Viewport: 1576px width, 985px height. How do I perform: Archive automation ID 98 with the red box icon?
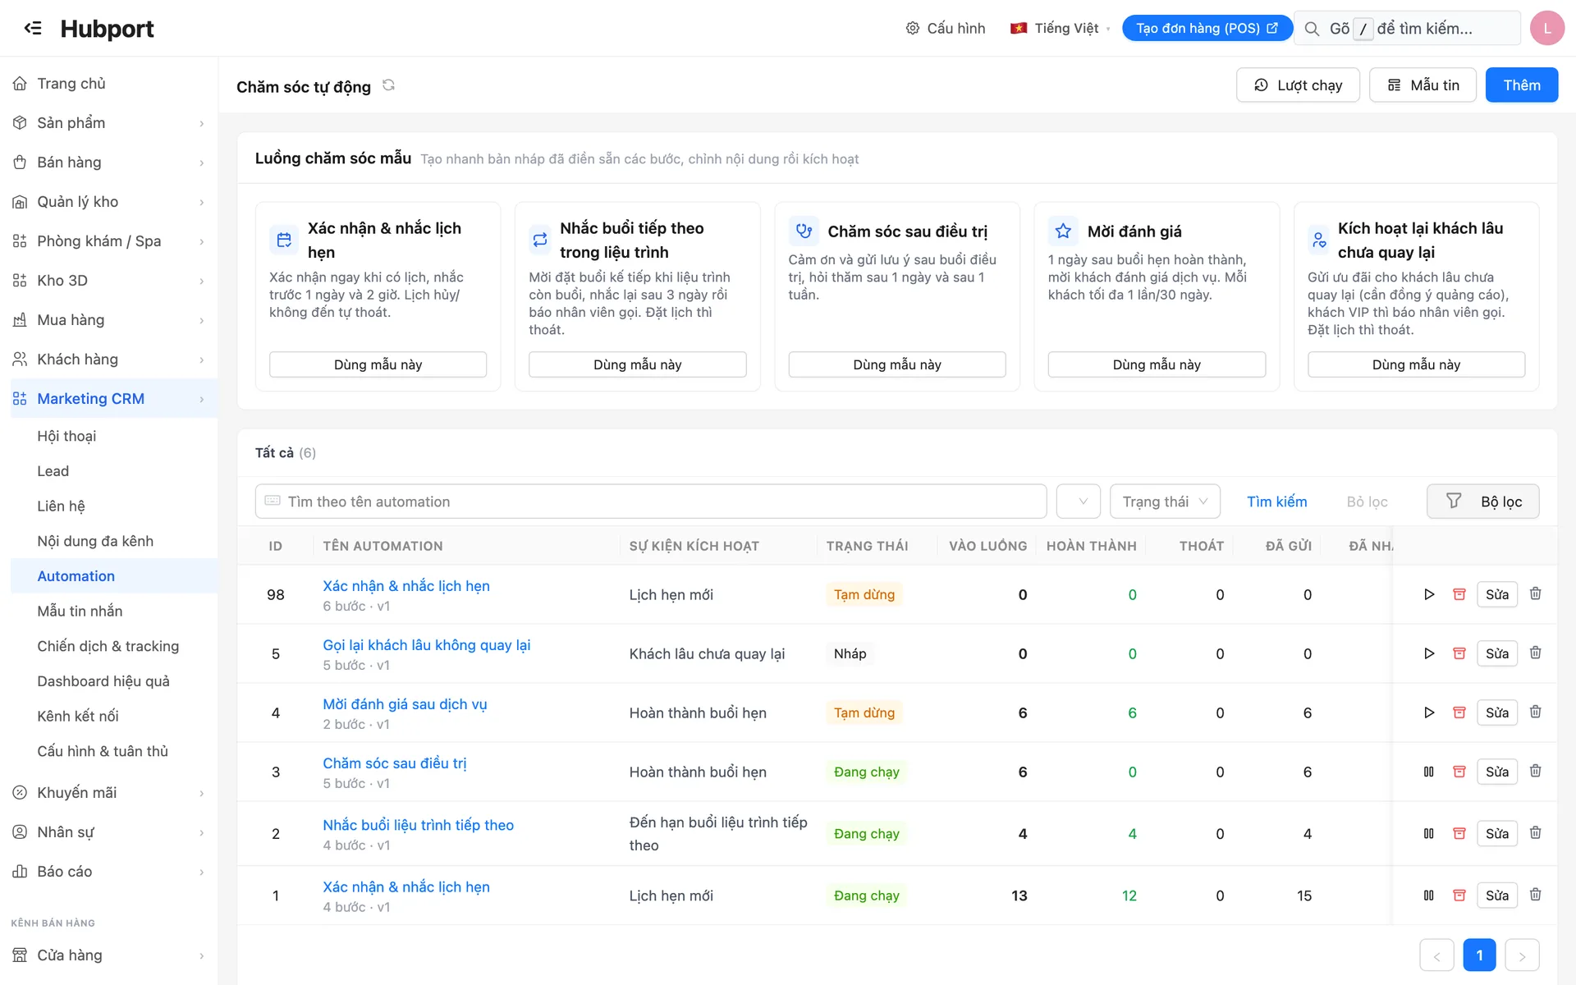click(x=1459, y=594)
